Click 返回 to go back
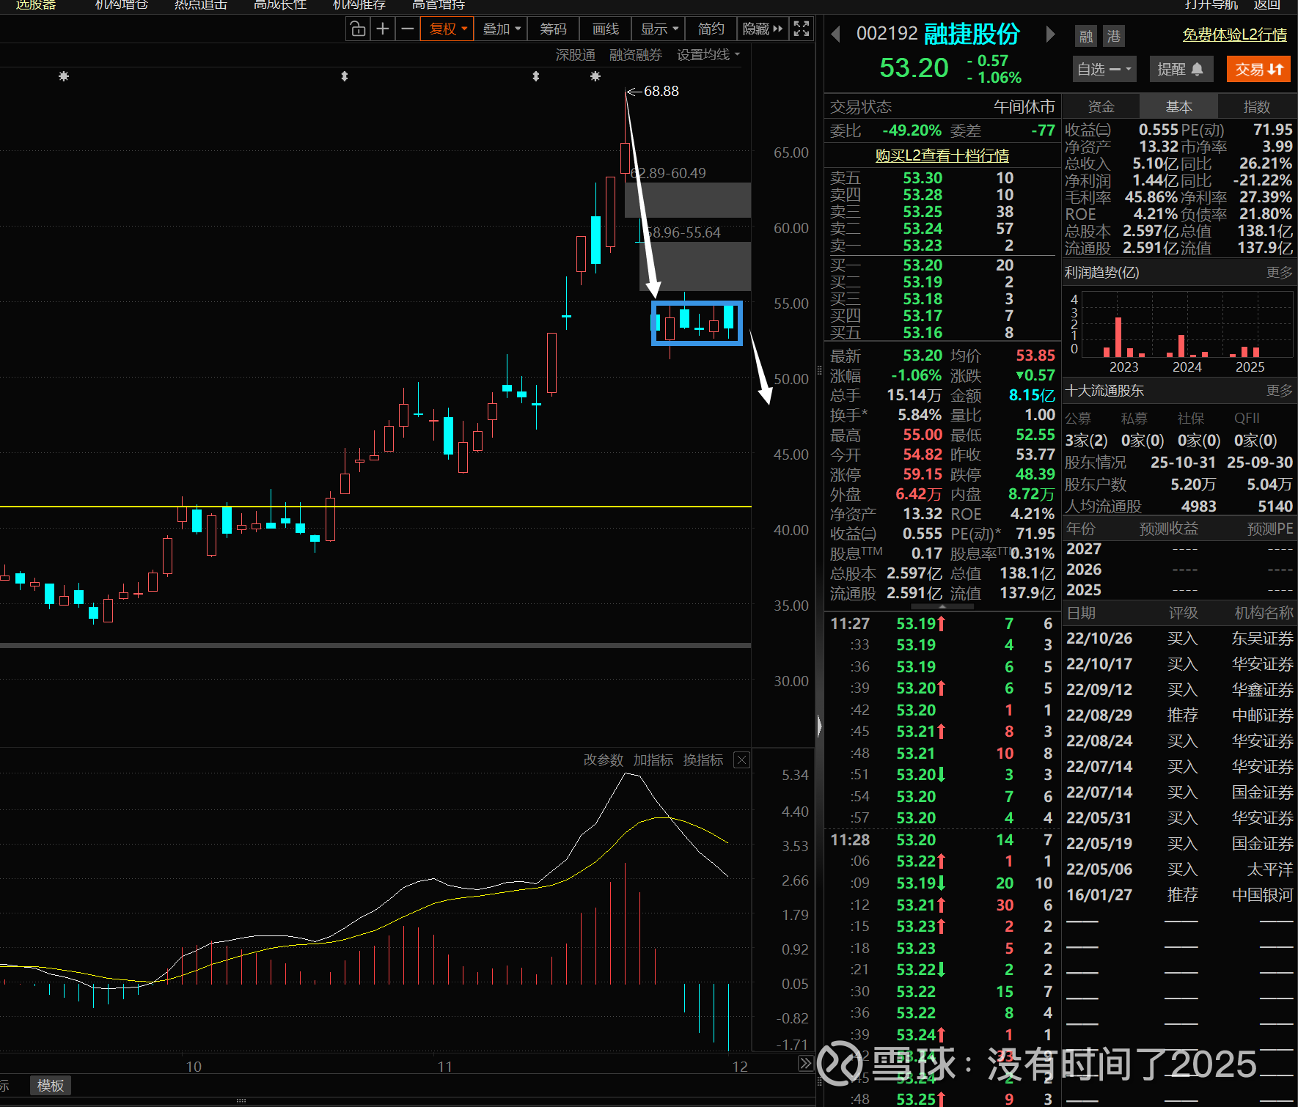 pyautogui.click(x=1266, y=5)
